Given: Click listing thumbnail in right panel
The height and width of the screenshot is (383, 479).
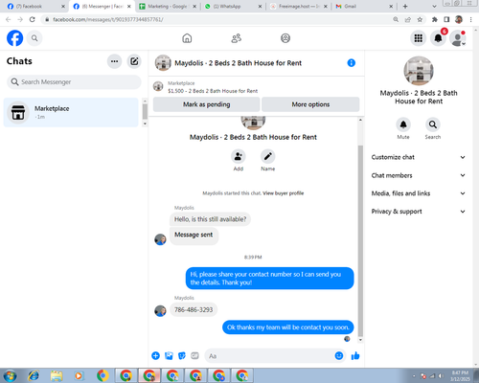Looking at the screenshot, I should click(x=419, y=71).
